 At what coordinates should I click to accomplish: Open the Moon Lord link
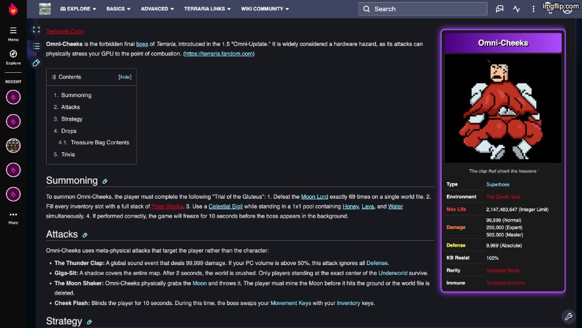pyautogui.click(x=314, y=196)
